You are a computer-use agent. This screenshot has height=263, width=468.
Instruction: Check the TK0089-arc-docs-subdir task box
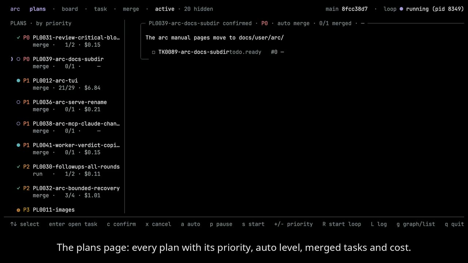point(154,52)
